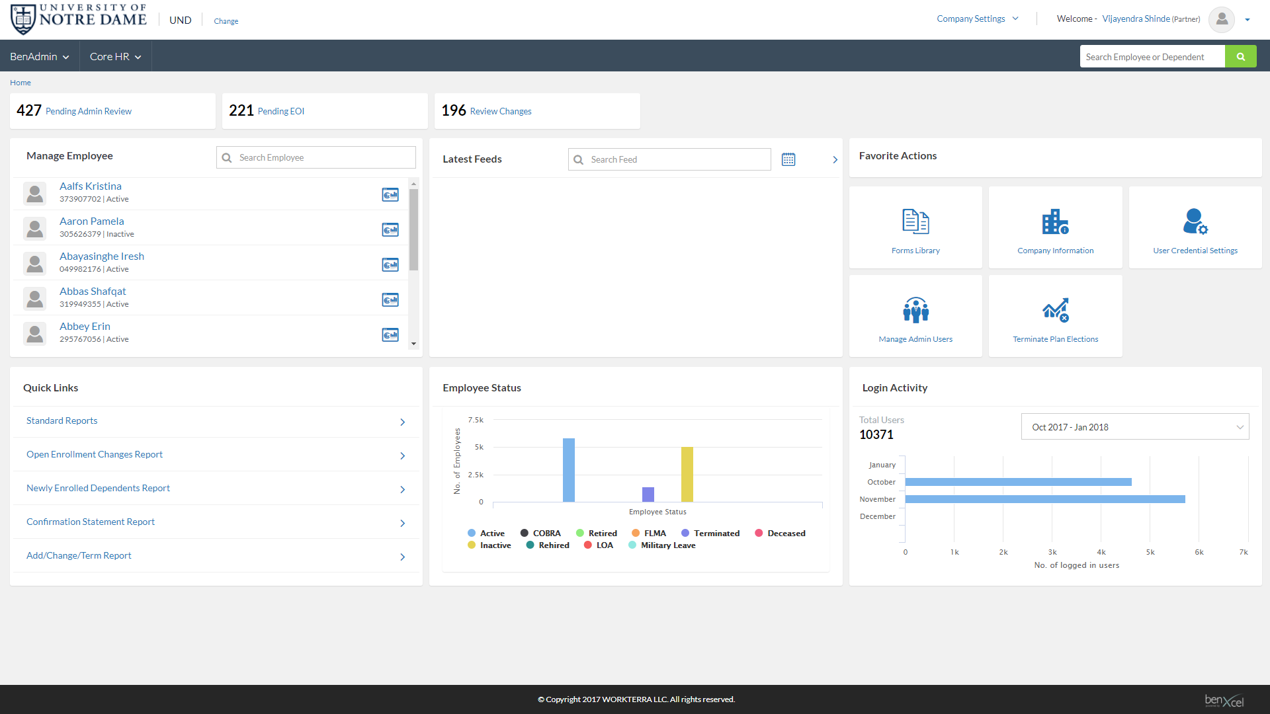Expand Standard Reports chevron
The height and width of the screenshot is (714, 1270).
pyautogui.click(x=402, y=422)
